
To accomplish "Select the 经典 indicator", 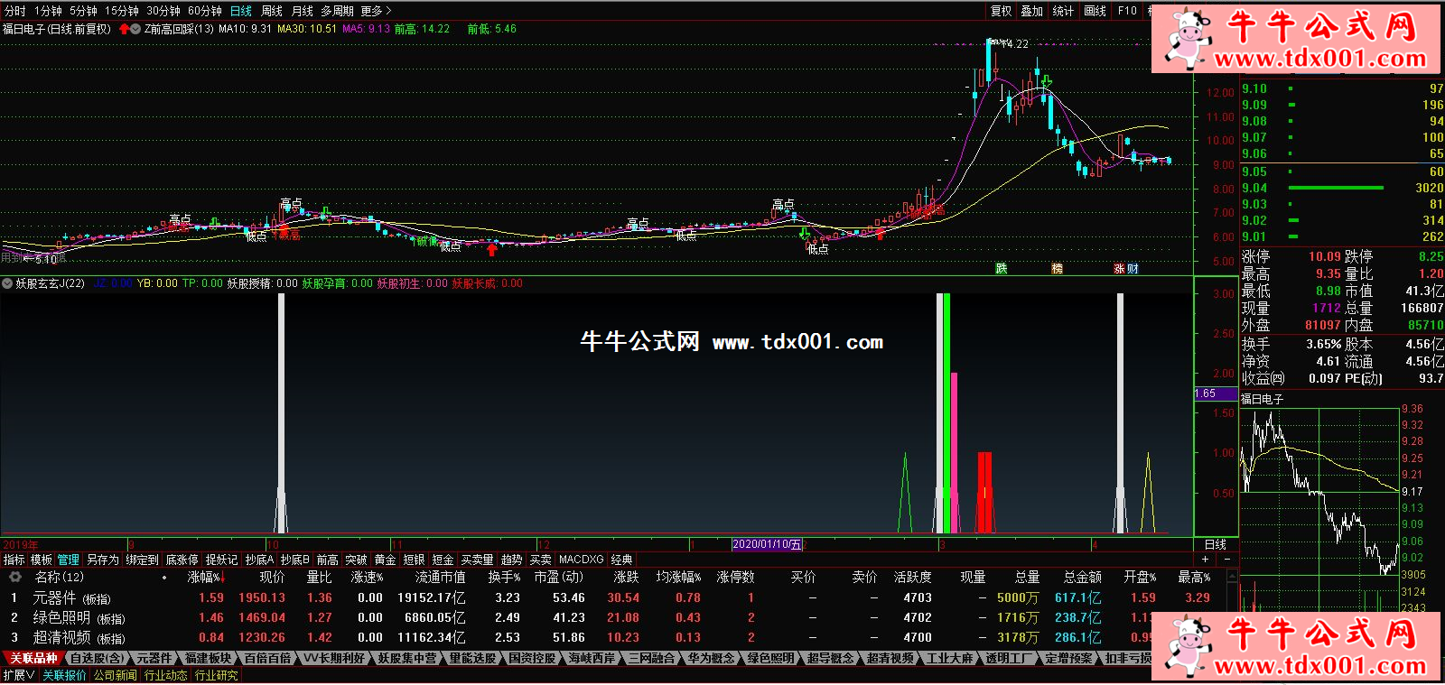I will click(621, 560).
